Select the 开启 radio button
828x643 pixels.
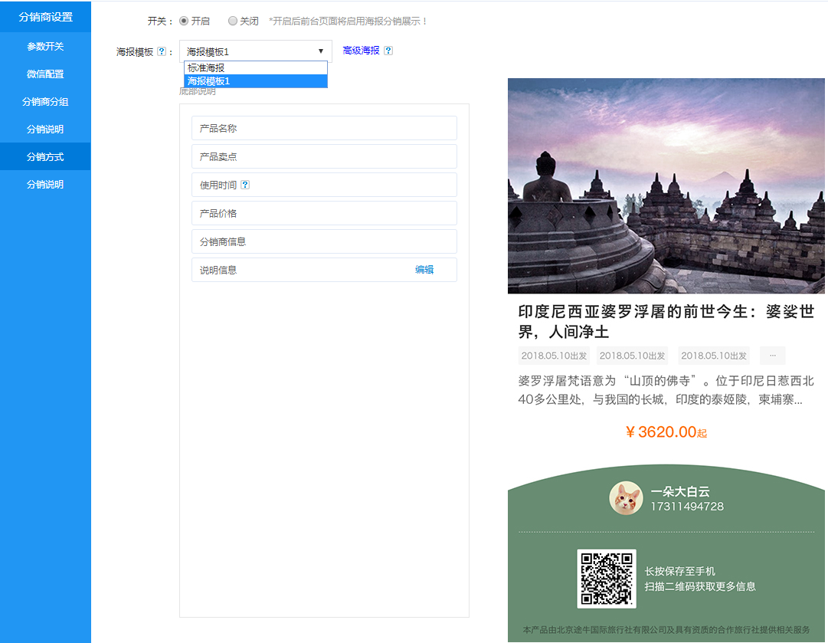pyautogui.click(x=184, y=21)
